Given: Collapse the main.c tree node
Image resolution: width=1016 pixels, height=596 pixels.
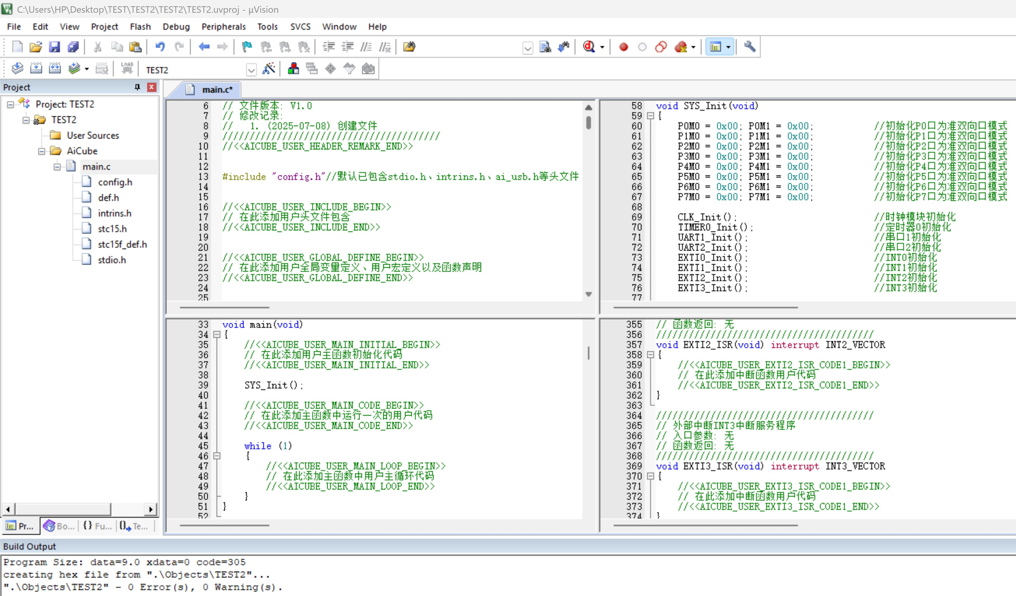Looking at the screenshot, I should pyautogui.click(x=57, y=167).
